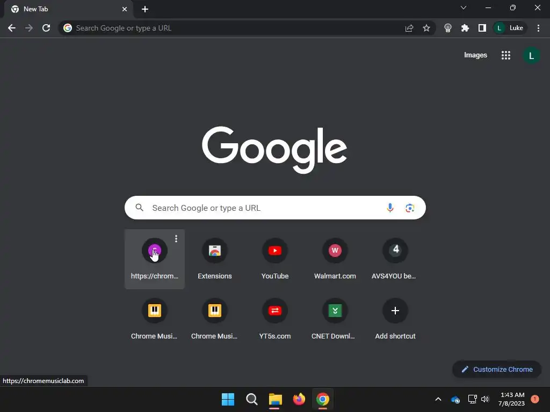
Task: Open the AVS4YOU shortcut
Action: point(395,259)
